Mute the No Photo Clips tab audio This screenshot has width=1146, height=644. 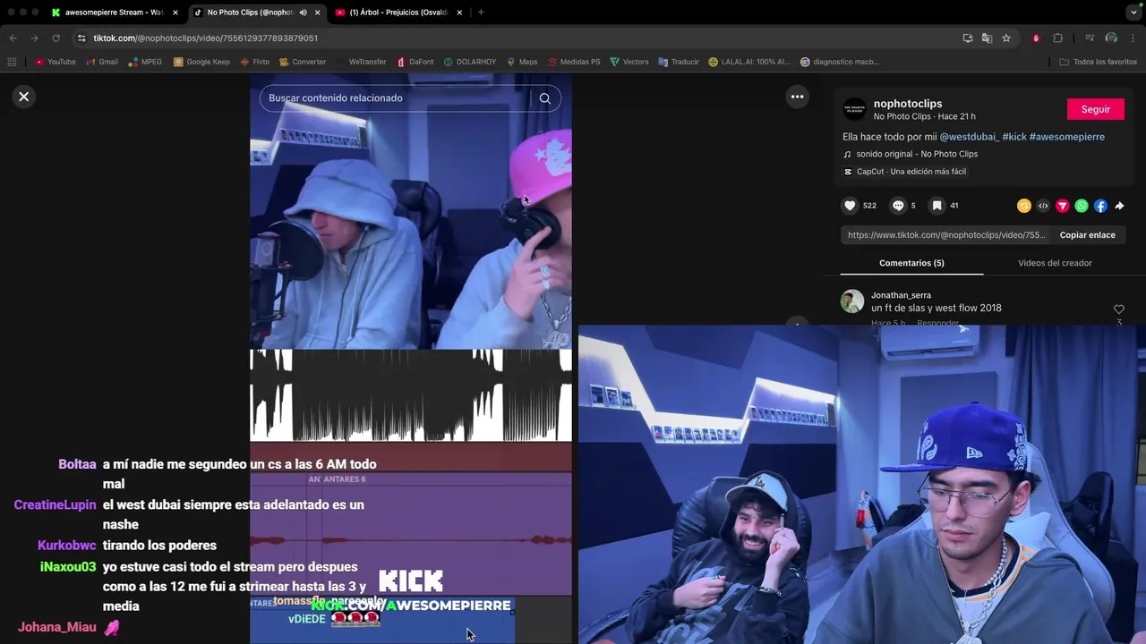pos(303,13)
